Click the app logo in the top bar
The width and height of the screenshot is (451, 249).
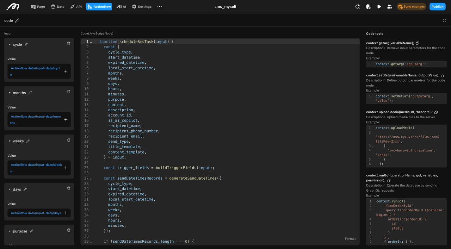13,7
